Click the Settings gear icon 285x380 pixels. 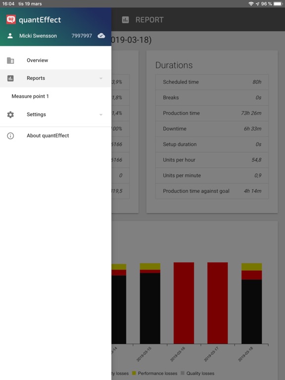10,115
